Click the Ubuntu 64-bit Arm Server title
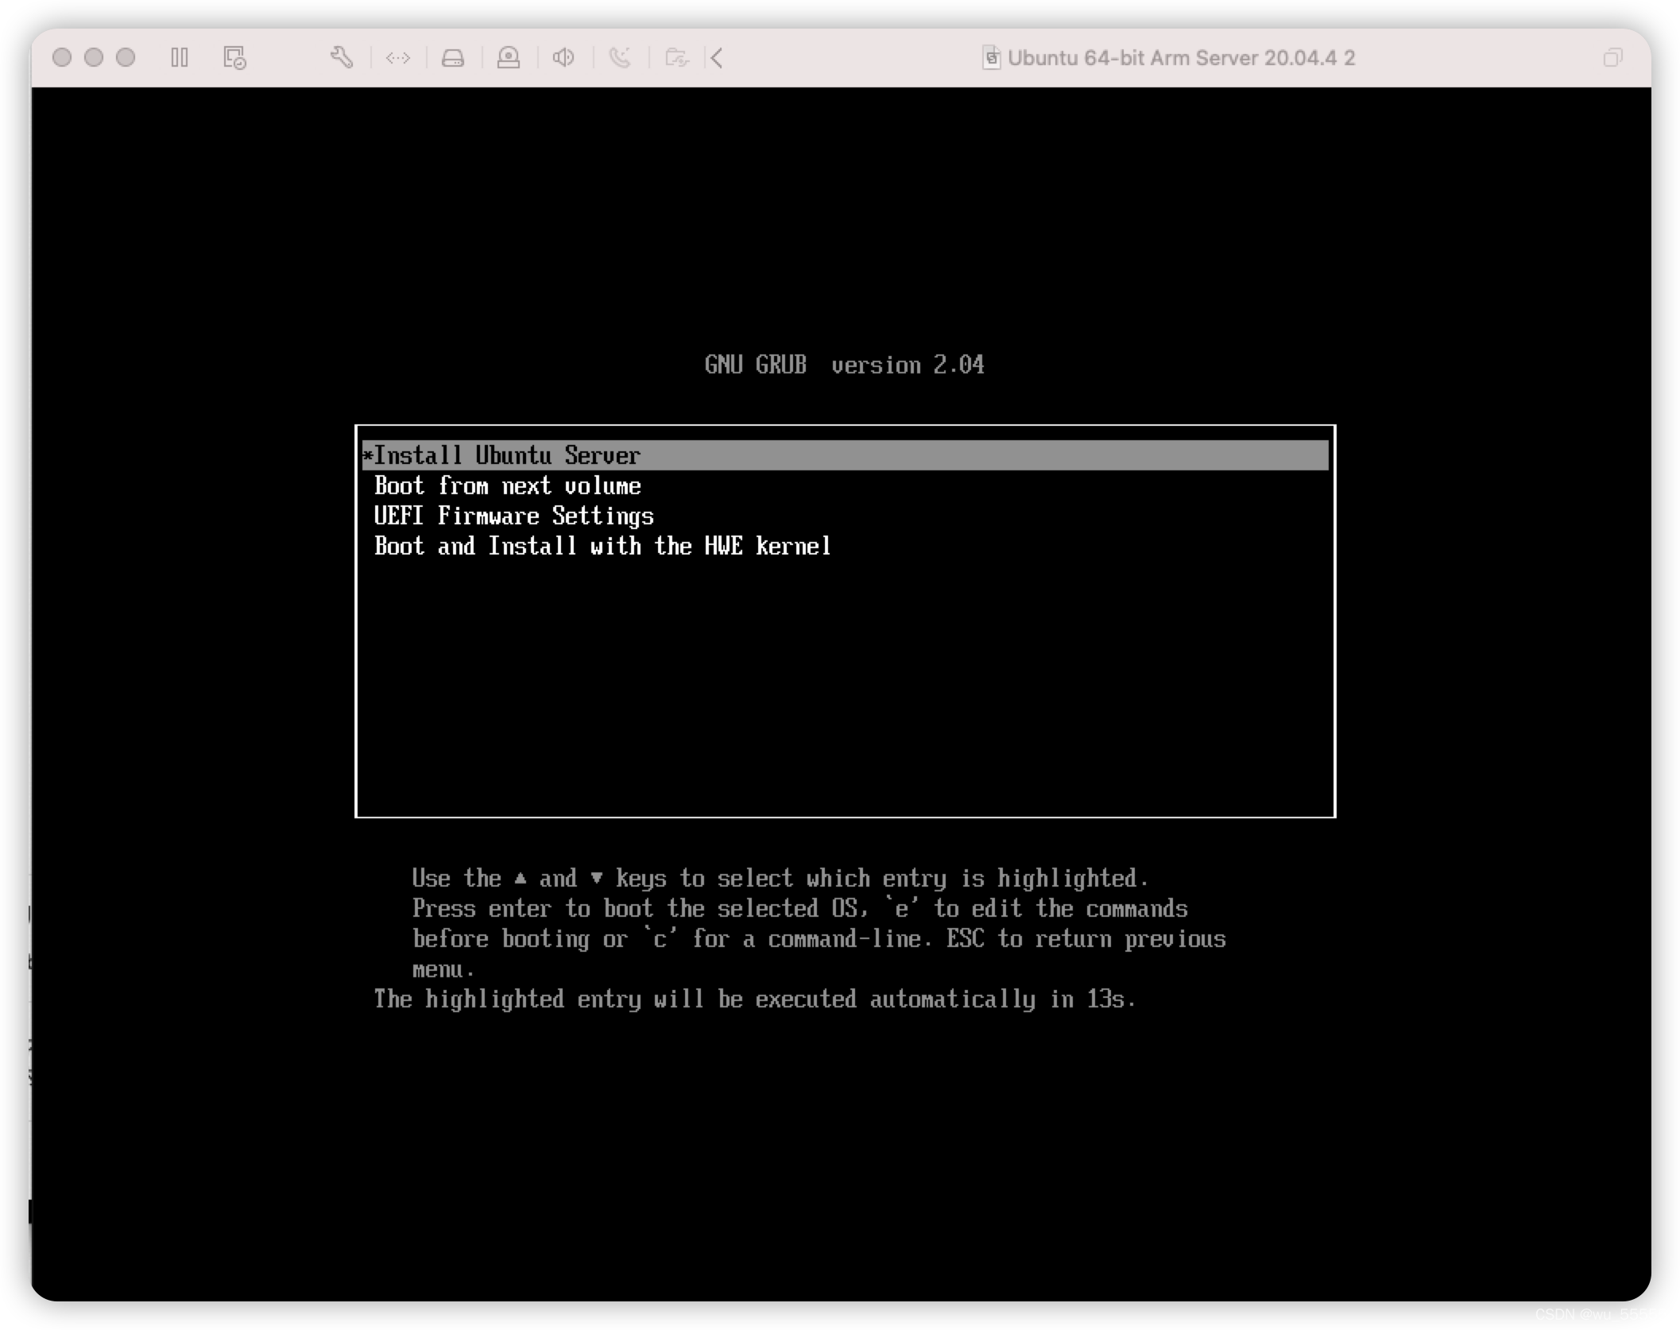 pyautogui.click(x=1181, y=58)
